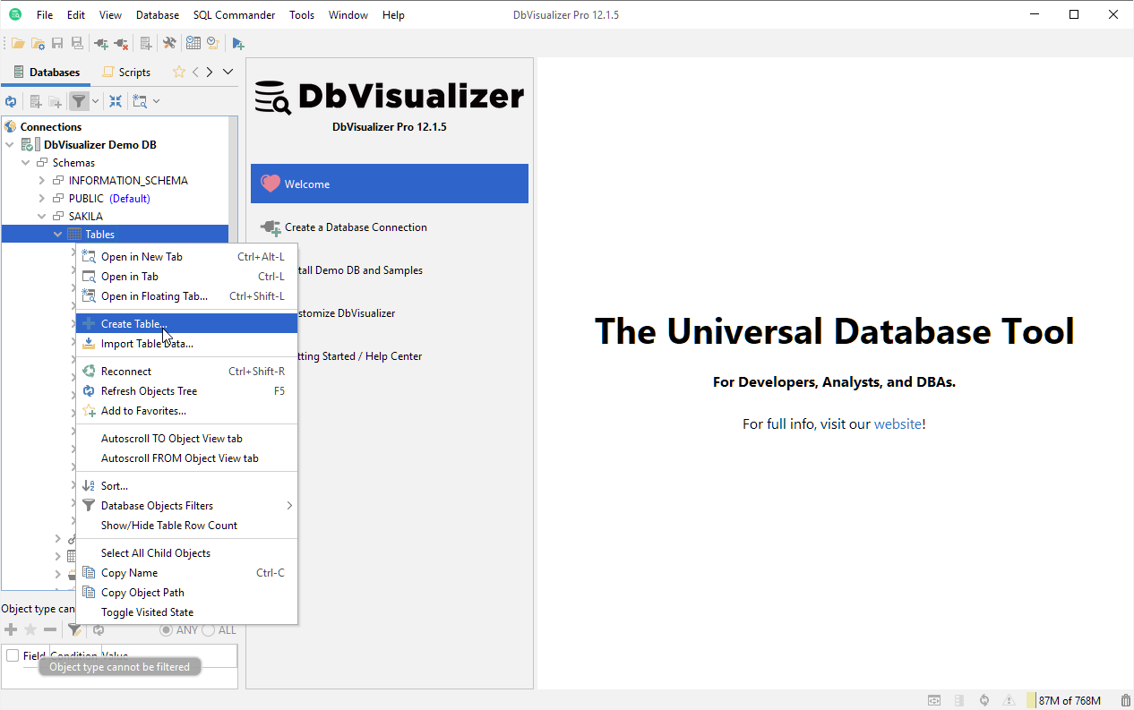Click the open file folder icon

click(18, 43)
